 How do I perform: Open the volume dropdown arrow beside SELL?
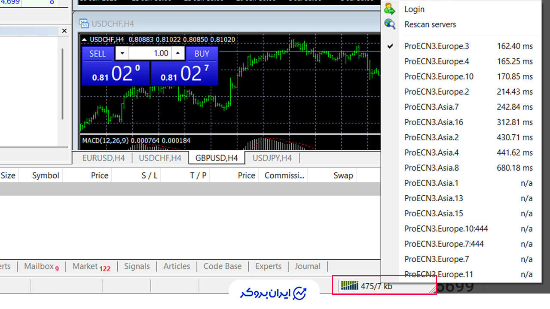[x=122, y=54]
